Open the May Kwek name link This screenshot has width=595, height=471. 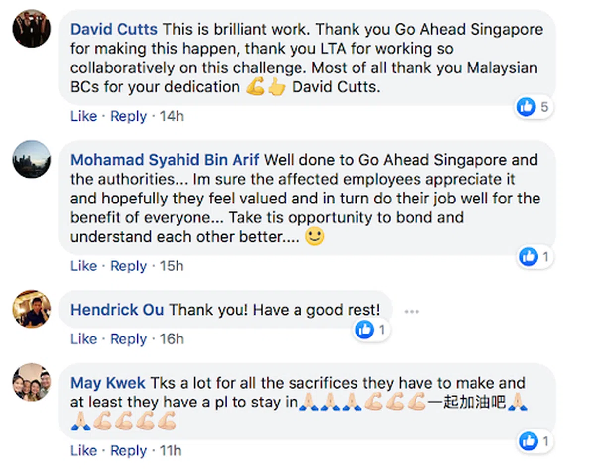(108, 383)
